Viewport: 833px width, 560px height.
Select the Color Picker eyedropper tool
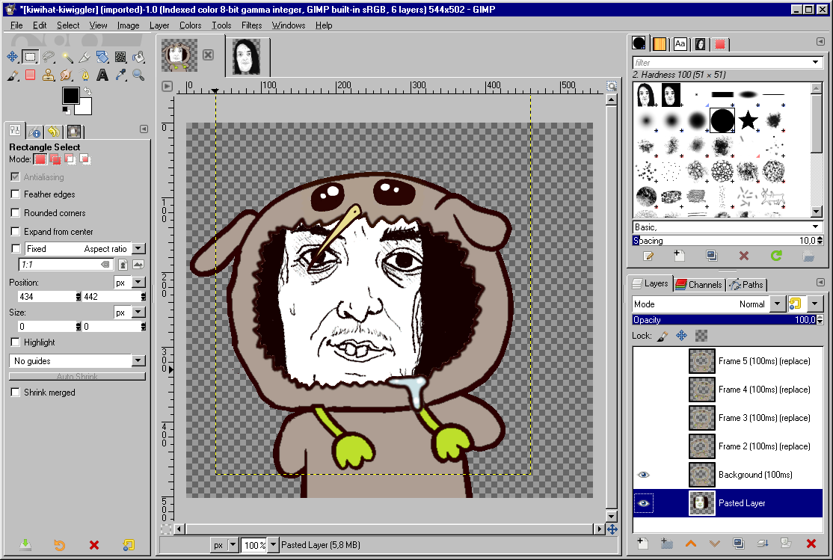coord(120,75)
